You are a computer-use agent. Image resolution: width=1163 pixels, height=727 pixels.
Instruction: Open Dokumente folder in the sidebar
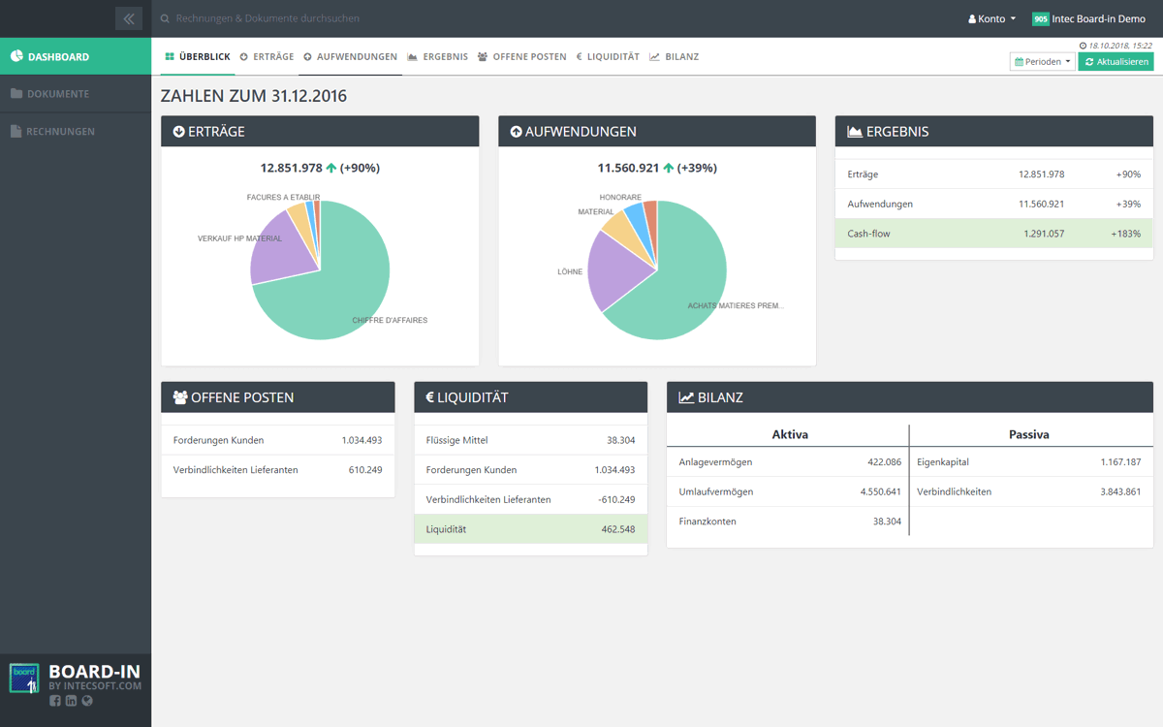click(58, 94)
